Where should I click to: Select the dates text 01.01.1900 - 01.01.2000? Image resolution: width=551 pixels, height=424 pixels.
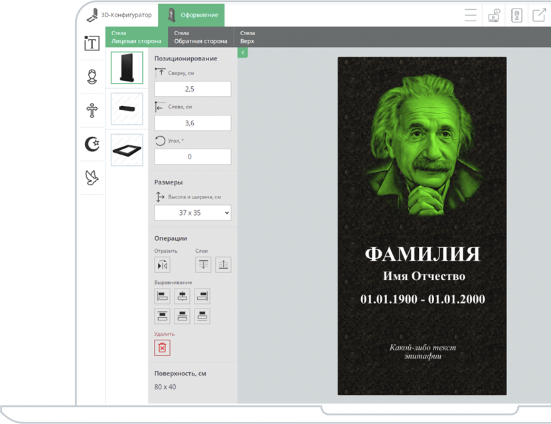click(422, 299)
